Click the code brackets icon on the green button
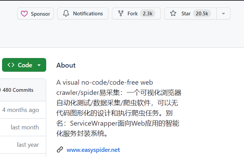 [x=11, y=65]
